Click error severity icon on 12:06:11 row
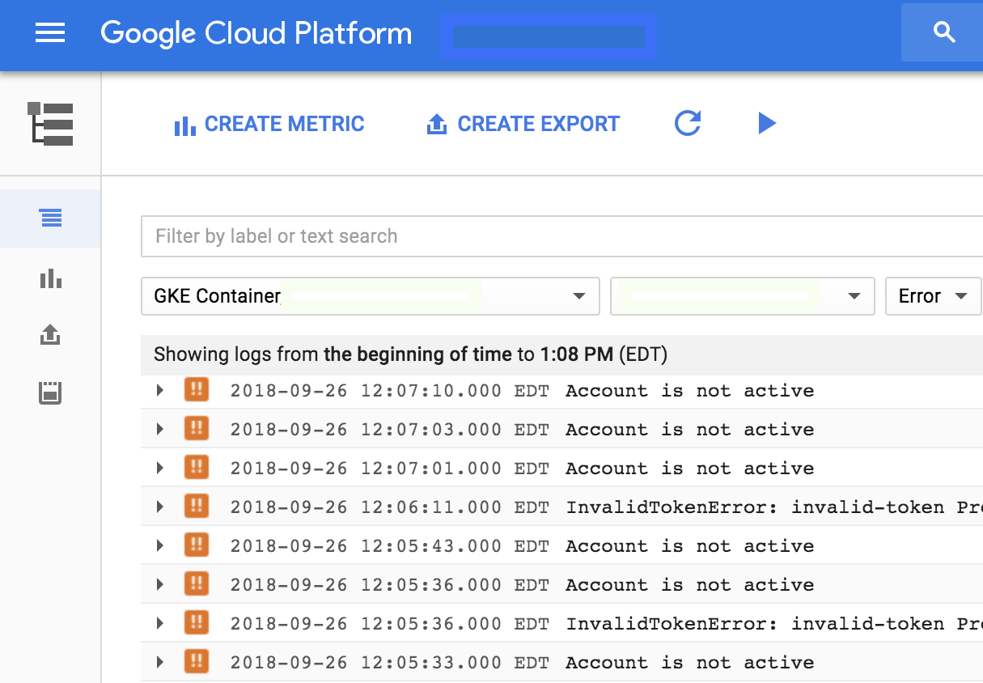Screen dimensions: 983x683 196,507
